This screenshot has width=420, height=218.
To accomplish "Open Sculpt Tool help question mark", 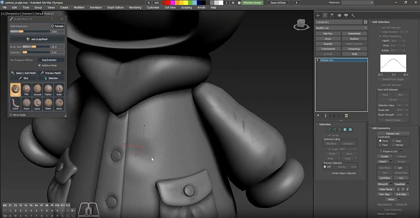I will pos(52,19).
